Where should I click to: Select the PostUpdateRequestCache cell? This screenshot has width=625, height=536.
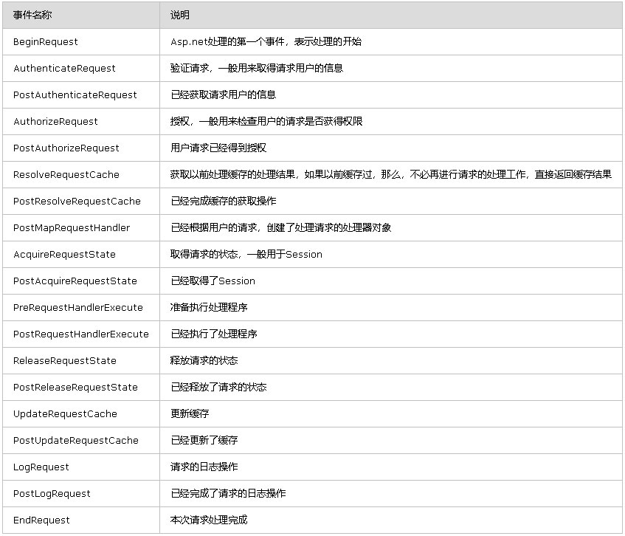(x=76, y=441)
